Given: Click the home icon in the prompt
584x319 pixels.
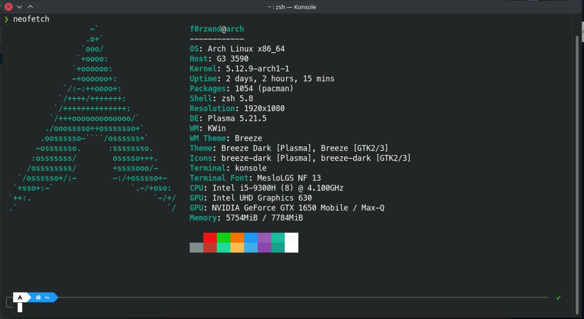Looking at the screenshot, I should tap(38, 298).
